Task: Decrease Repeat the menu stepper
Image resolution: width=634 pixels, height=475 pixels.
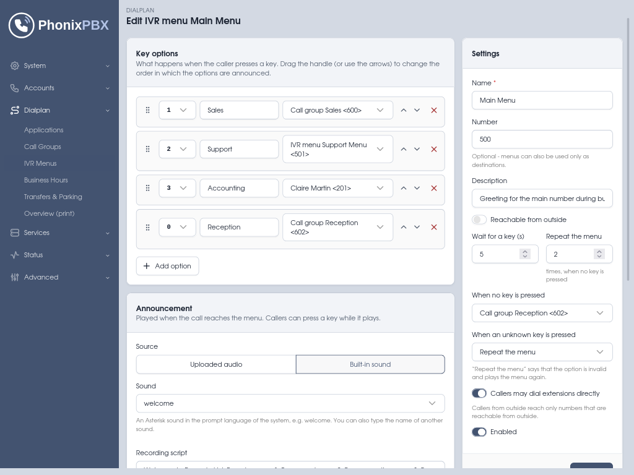Action: (599, 257)
